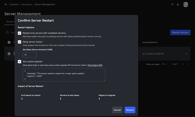Click search magnifier in table search box
The width and height of the screenshot is (195, 117).
tap(7, 32)
